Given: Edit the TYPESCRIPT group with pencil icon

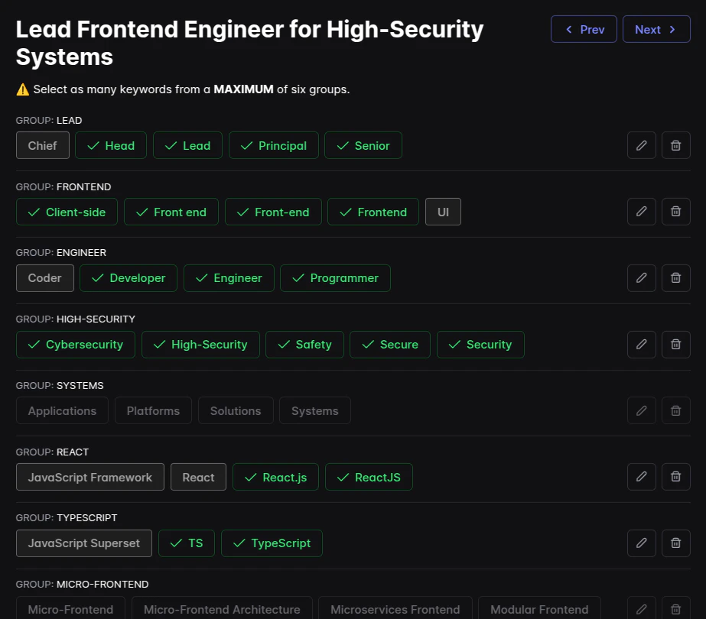Looking at the screenshot, I should 642,543.
